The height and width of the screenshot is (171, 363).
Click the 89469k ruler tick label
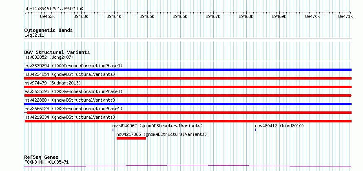[x=279, y=16]
